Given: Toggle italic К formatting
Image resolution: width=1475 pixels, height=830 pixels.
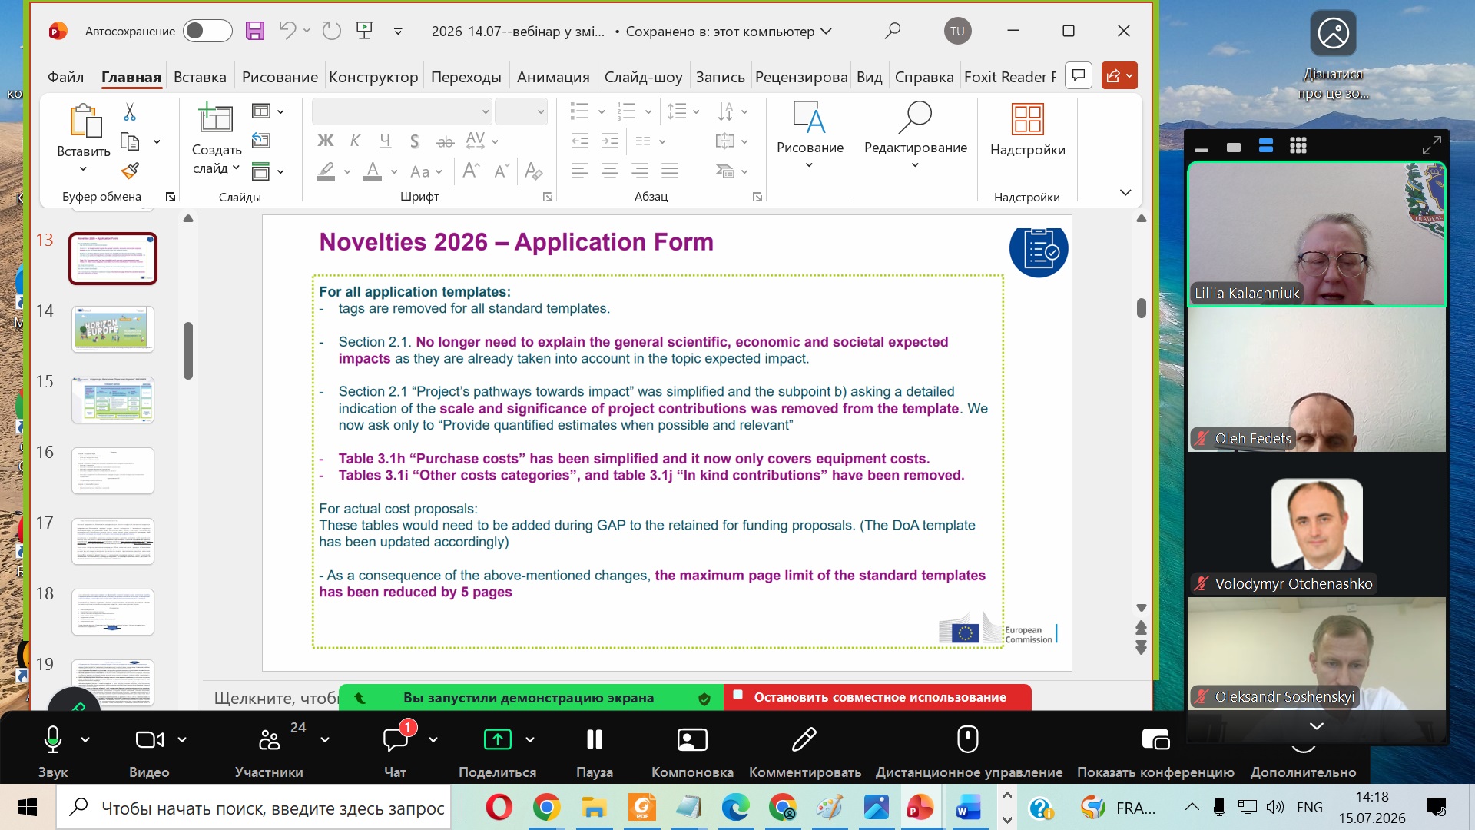Looking at the screenshot, I should (355, 141).
